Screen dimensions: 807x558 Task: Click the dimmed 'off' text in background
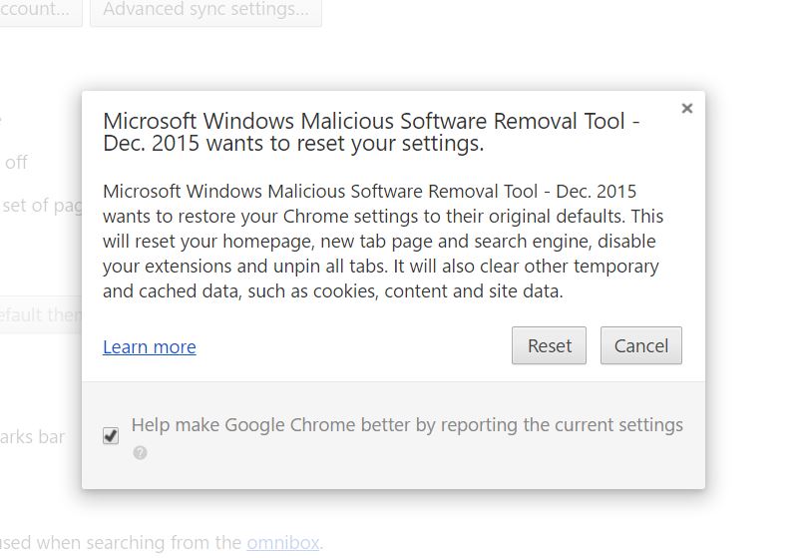[x=16, y=163]
